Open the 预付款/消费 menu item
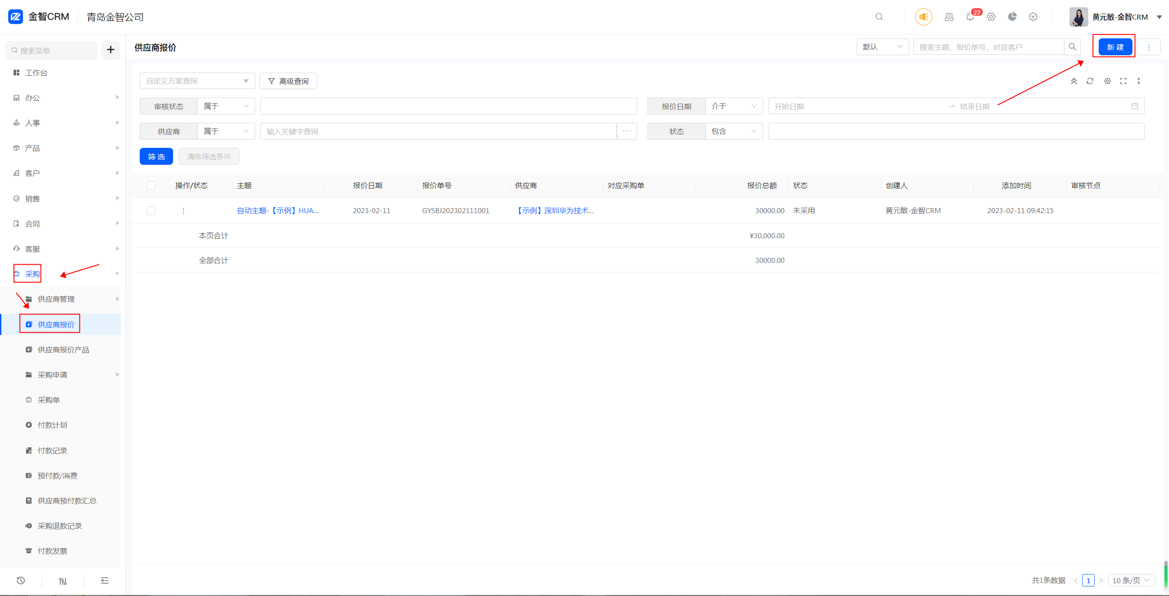The width and height of the screenshot is (1169, 596). (61, 476)
